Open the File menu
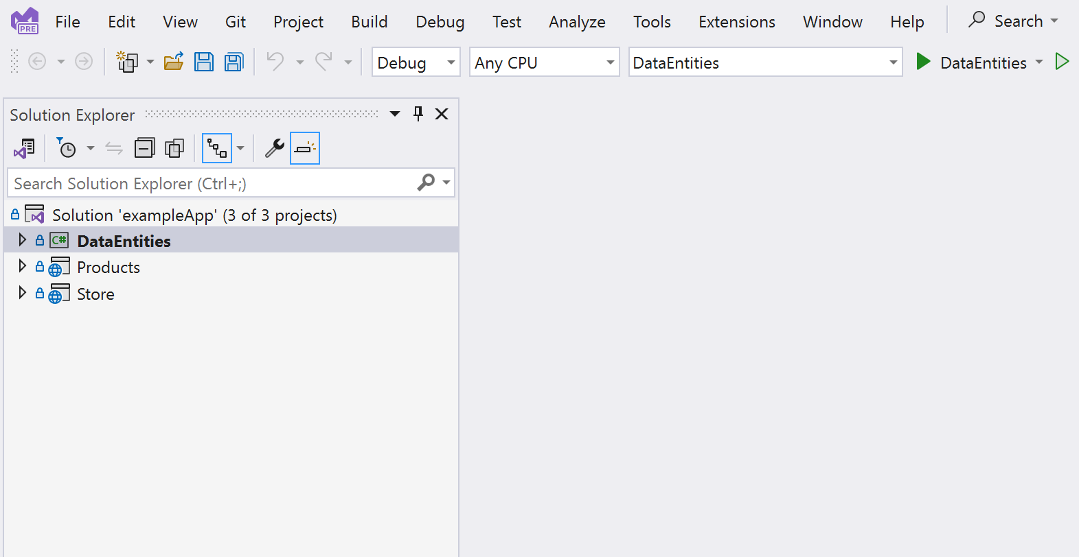This screenshot has height=557, width=1079. point(67,22)
